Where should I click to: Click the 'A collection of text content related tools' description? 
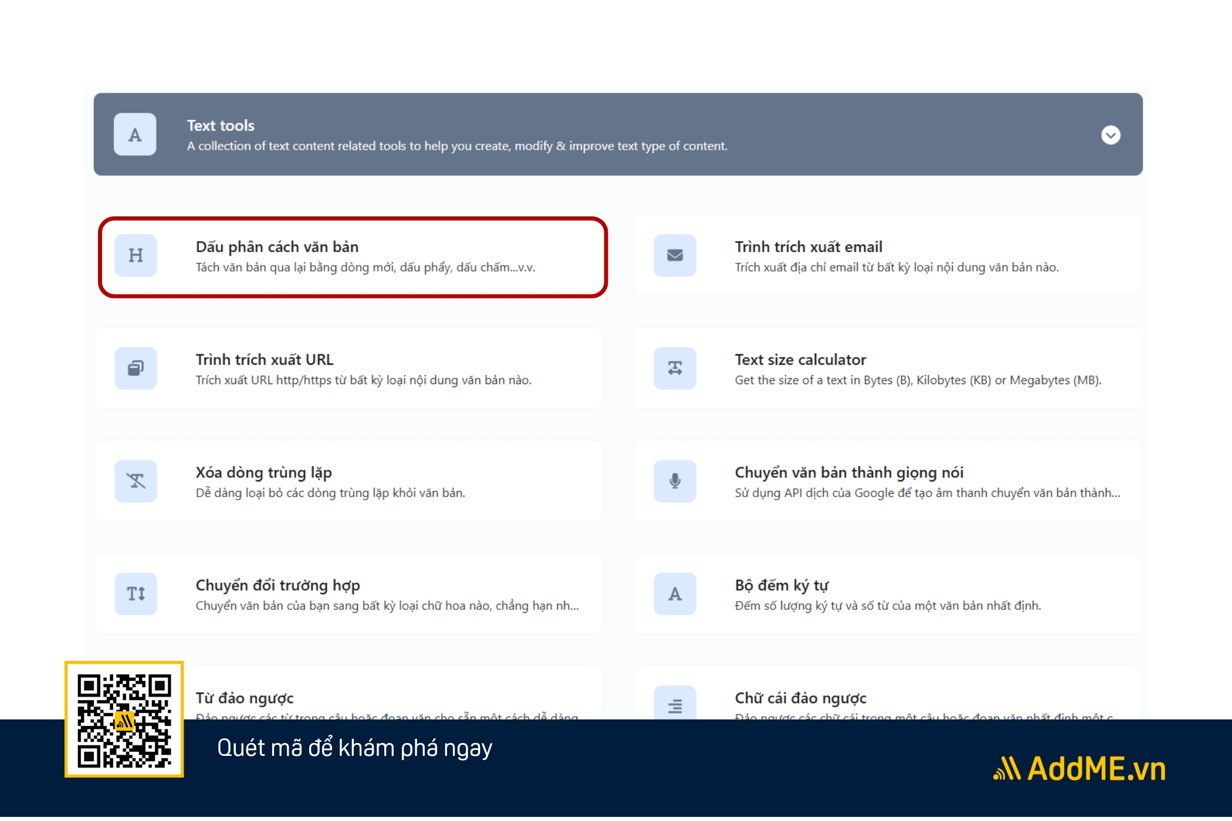coord(457,146)
